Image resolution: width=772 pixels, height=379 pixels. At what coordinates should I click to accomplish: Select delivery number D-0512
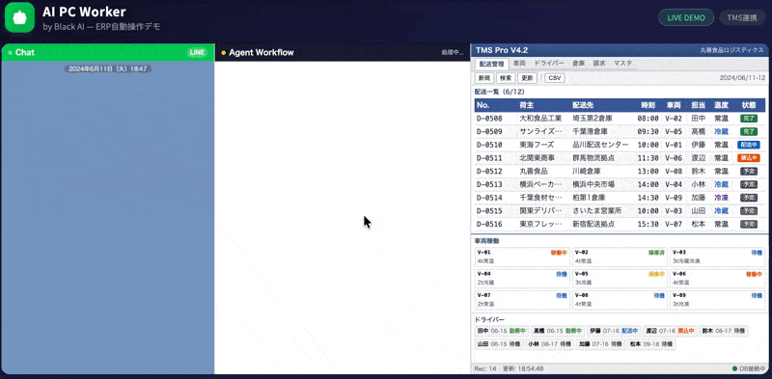coord(489,172)
